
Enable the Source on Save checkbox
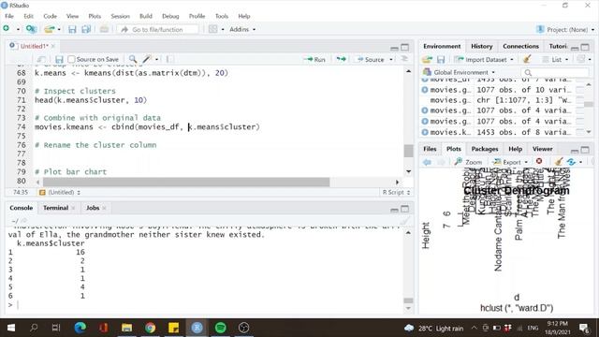coord(71,59)
